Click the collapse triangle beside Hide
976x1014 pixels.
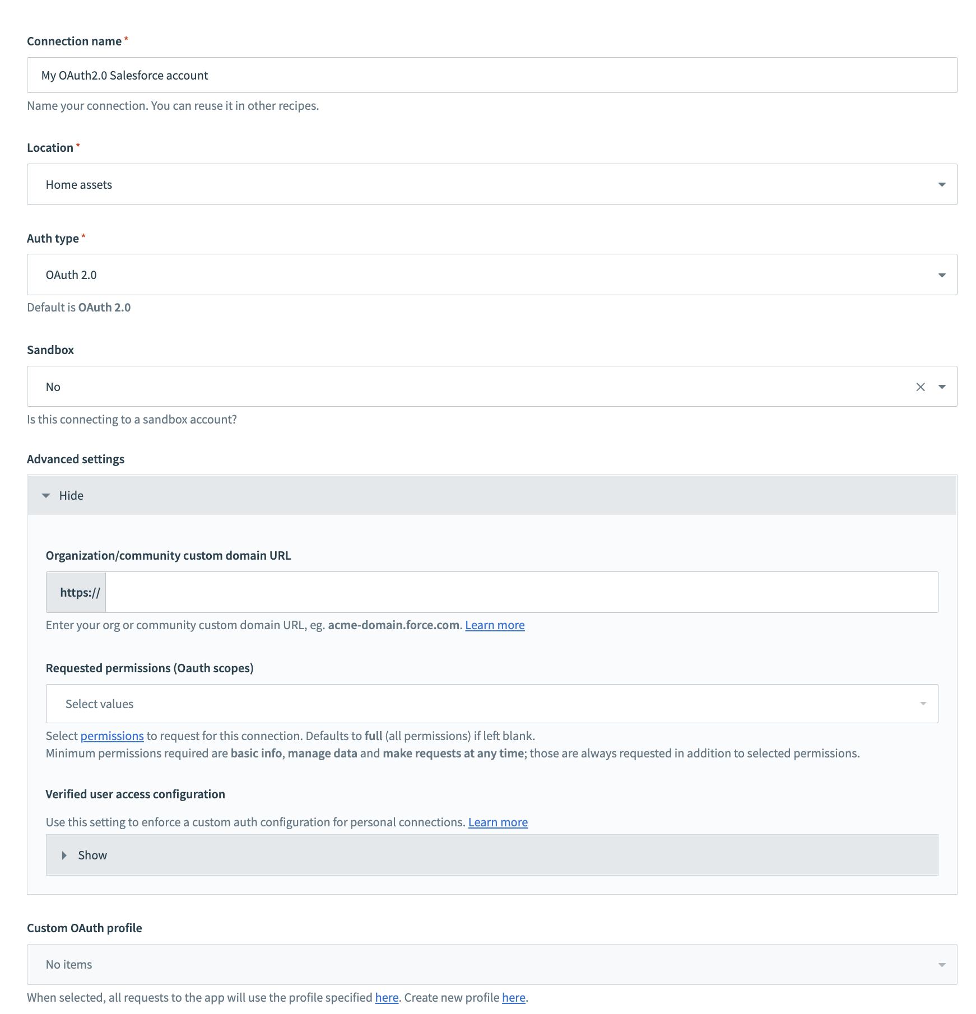[x=46, y=495]
